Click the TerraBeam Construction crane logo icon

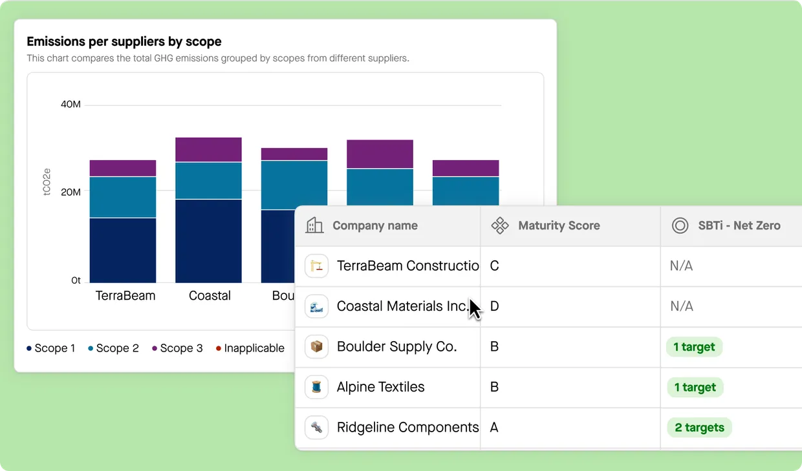[x=316, y=266]
